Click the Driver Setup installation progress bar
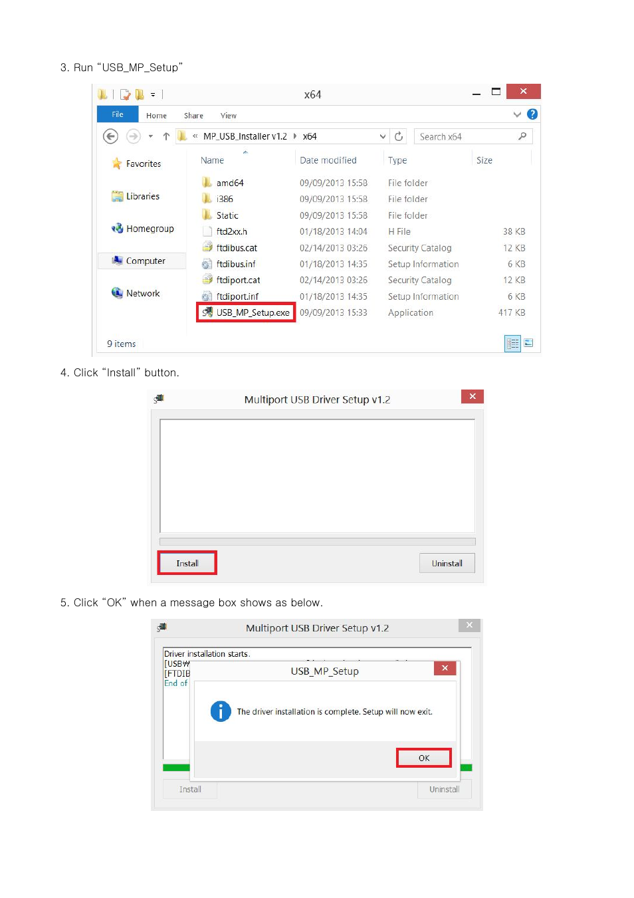The image size is (634, 898). tap(318, 542)
